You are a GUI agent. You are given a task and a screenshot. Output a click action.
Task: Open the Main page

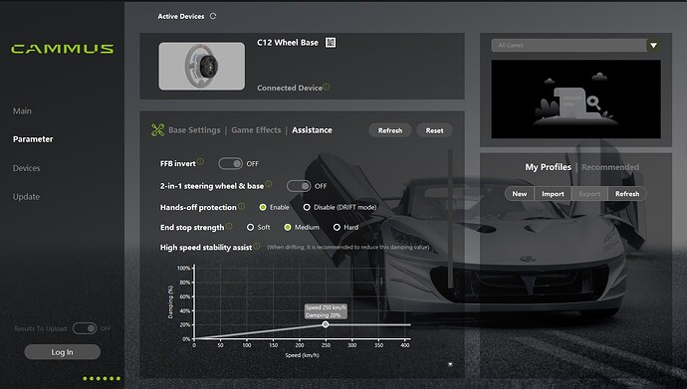point(22,111)
